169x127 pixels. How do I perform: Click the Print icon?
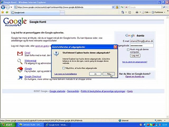click(137, 12)
